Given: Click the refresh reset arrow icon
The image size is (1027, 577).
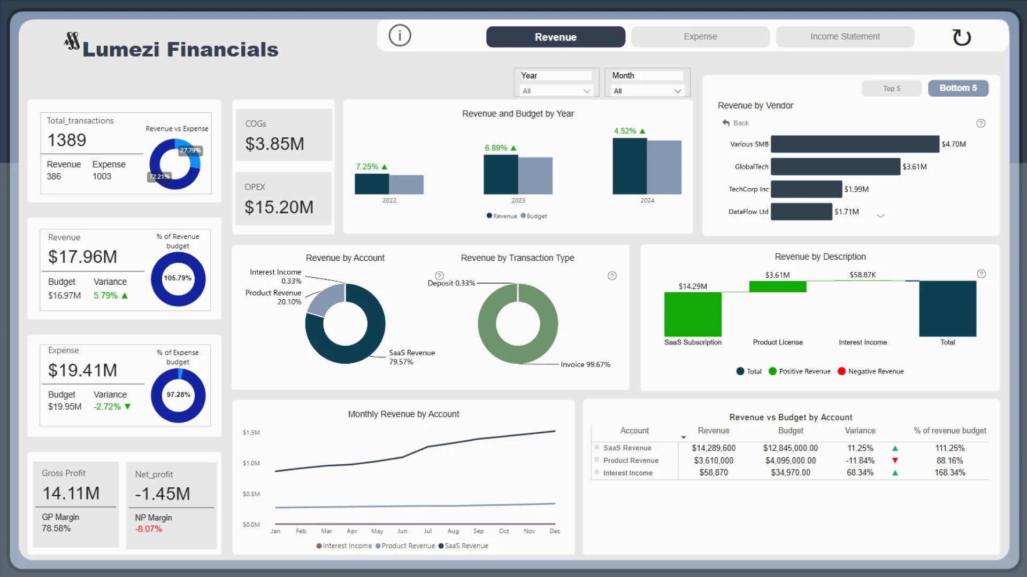Looking at the screenshot, I should [961, 37].
